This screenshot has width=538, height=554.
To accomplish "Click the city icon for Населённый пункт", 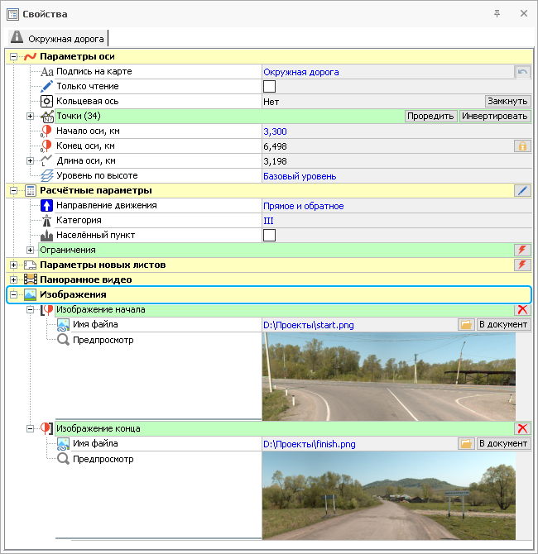I will click(46, 236).
